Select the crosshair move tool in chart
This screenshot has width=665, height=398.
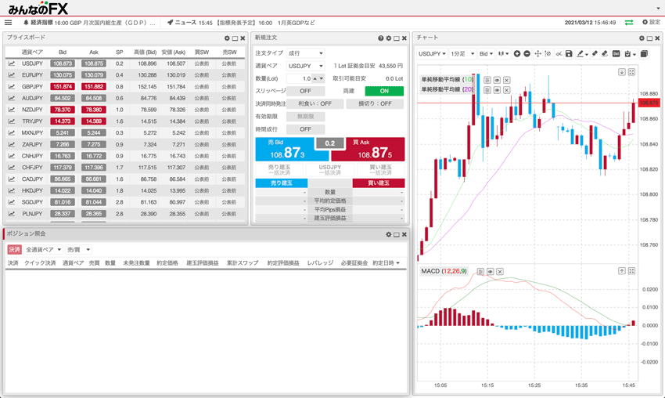pyautogui.click(x=537, y=54)
